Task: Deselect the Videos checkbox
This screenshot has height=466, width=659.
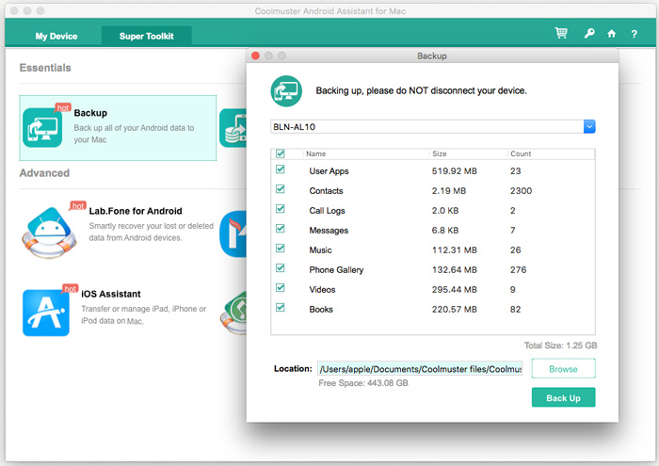Action: pos(281,288)
